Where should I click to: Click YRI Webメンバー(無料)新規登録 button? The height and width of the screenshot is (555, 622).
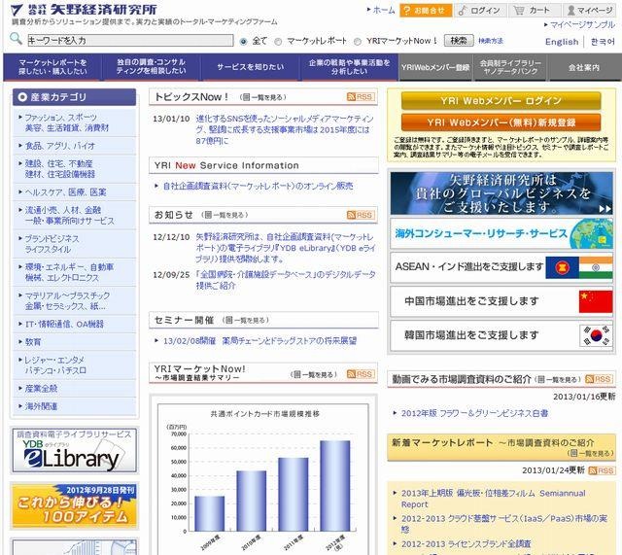(501, 122)
